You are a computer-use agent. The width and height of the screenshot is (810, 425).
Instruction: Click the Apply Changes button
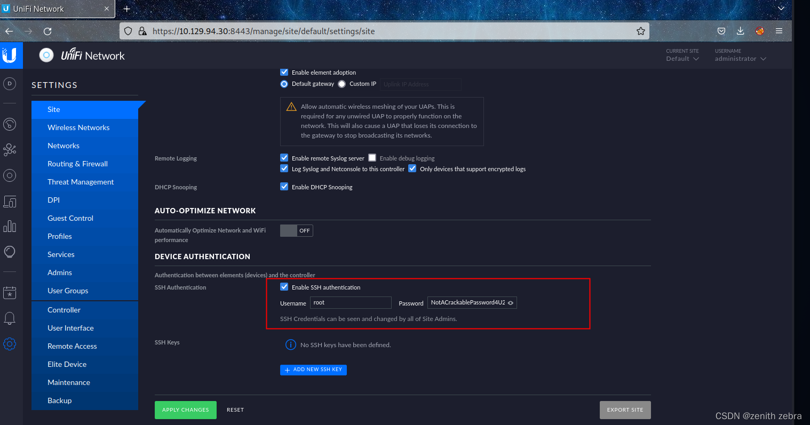point(186,410)
